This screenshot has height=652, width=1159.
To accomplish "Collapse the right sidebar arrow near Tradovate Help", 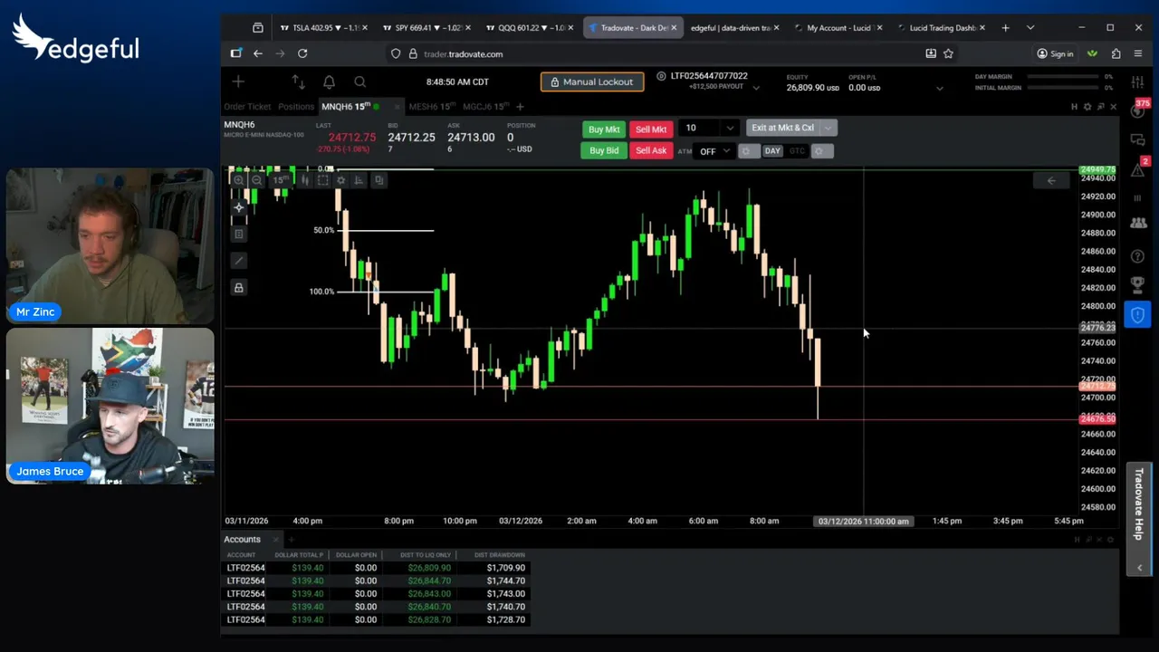I will [1139, 568].
